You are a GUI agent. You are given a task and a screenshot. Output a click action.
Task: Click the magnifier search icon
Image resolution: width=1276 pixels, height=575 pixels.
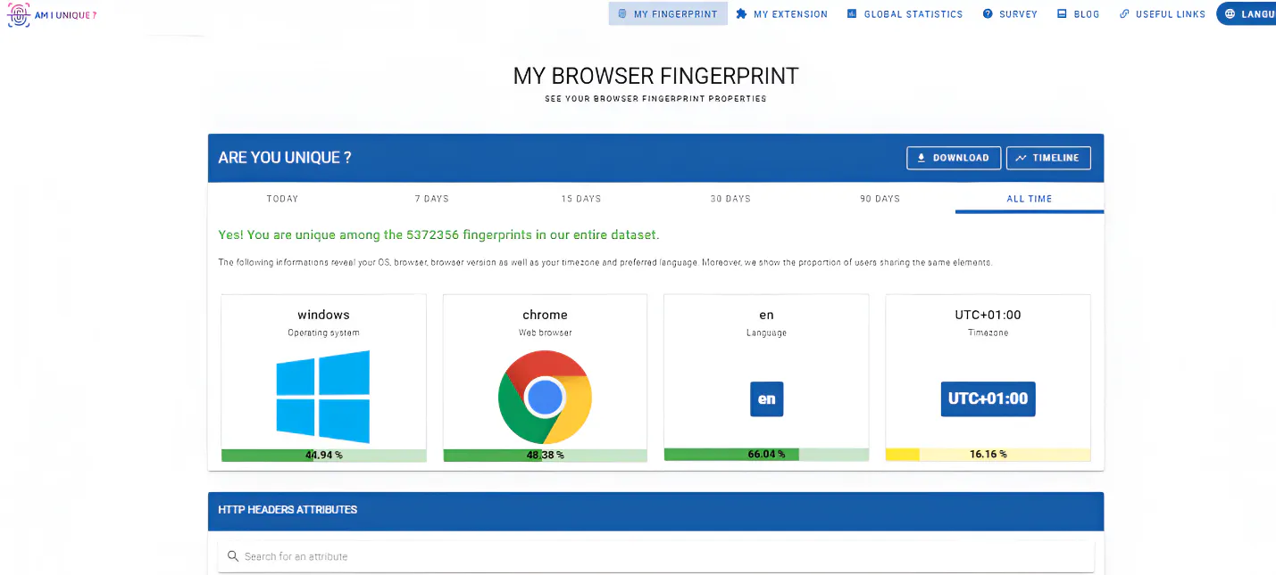click(233, 556)
